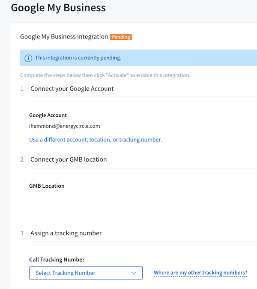
Task: Click the GMB Location label
Action: click(47, 186)
